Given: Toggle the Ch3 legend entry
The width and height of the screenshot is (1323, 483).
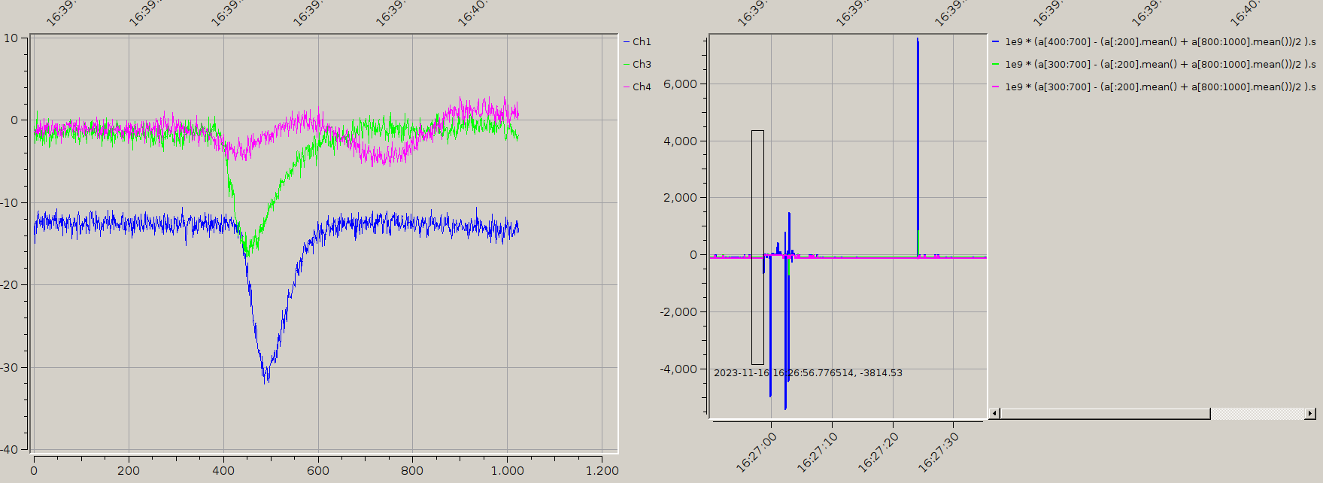Looking at the screenshot, I should pos(641,65).
